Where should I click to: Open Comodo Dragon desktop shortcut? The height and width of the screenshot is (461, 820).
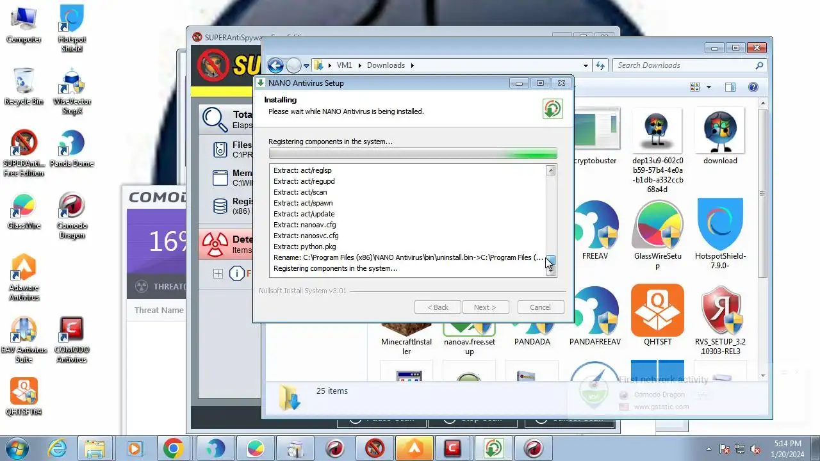(72, 216)
